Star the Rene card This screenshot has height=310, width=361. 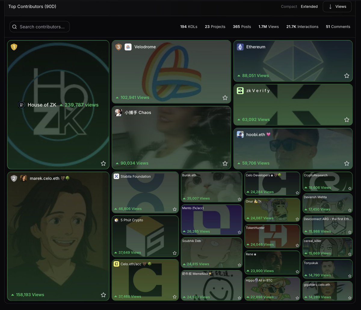coord(297,271)
